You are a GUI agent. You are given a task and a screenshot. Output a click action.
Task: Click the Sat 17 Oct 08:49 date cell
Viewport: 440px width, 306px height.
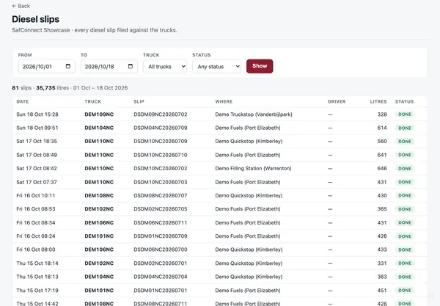37,155
